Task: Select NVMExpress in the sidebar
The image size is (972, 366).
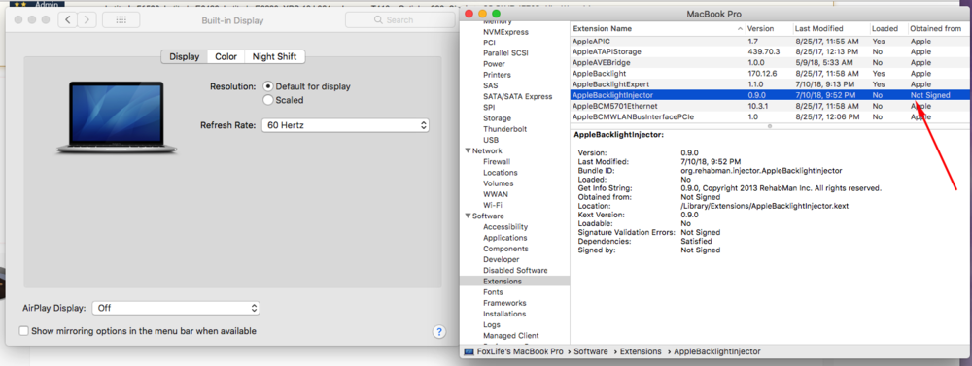Action: point(505,32)
